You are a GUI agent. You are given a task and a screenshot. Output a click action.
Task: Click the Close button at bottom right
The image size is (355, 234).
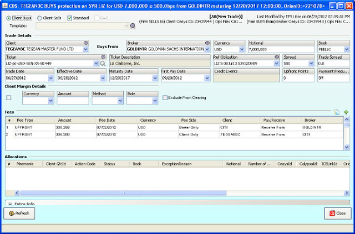[x=338, y=213]
